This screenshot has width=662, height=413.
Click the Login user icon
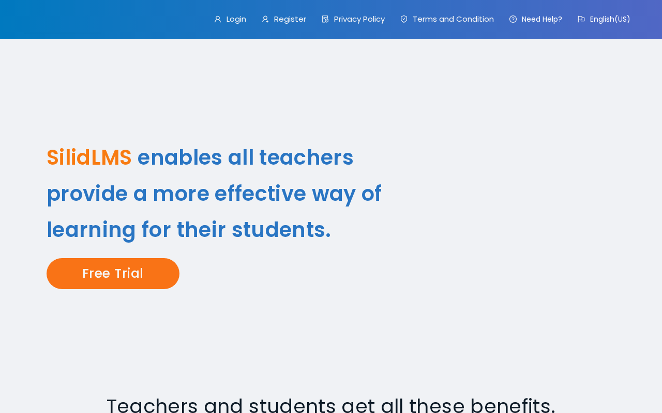tap(218, 19)
